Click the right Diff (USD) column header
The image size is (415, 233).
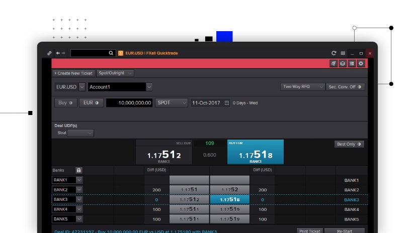coord(262,170)
